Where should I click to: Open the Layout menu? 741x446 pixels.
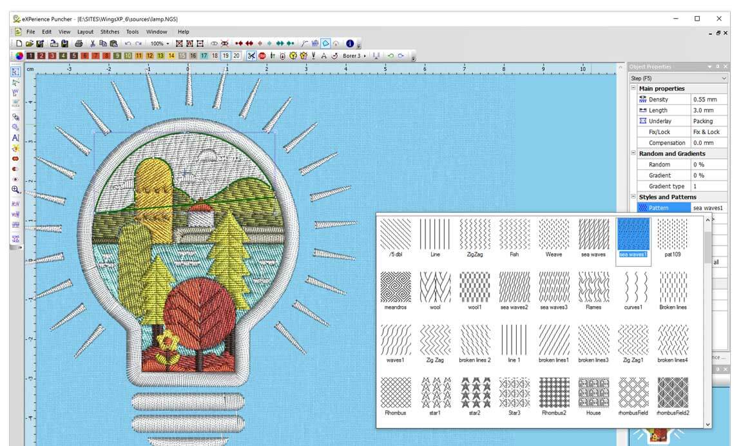(x=85, y=31)
